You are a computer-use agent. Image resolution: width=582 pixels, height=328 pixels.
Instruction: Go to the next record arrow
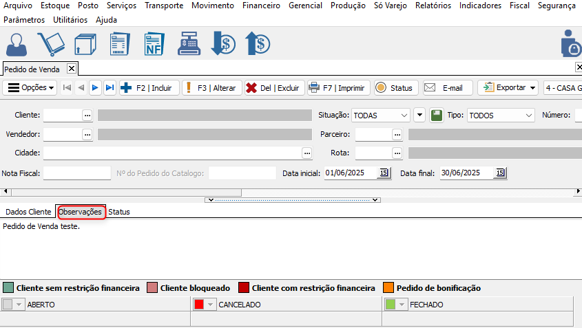click(95, 88)
